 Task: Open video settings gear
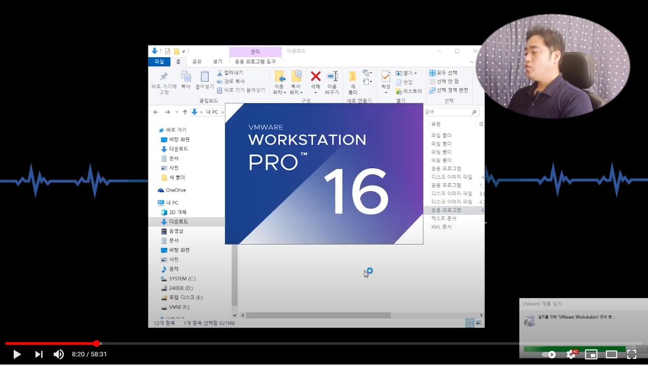(x=571, y=354)
